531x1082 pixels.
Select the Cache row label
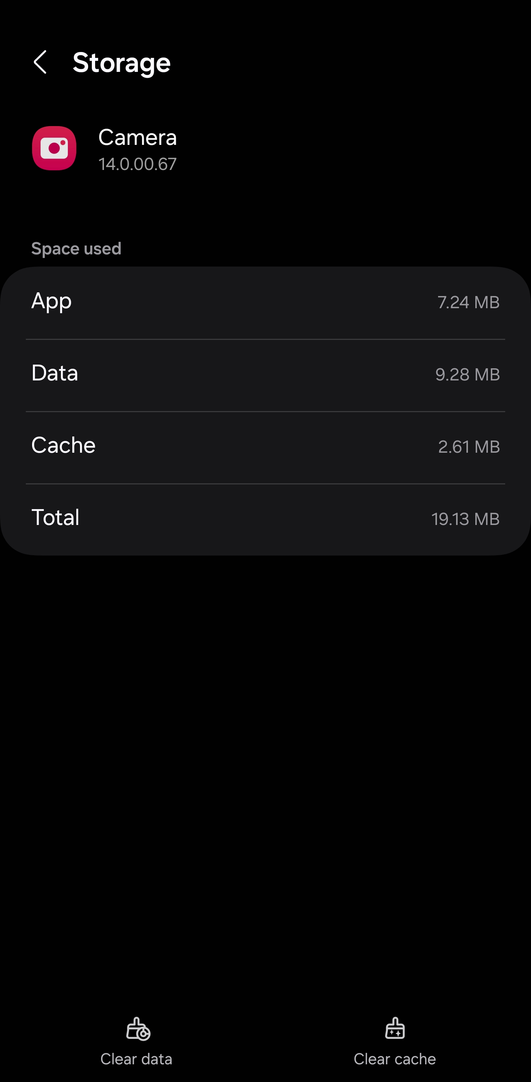[x=63, y=446]
